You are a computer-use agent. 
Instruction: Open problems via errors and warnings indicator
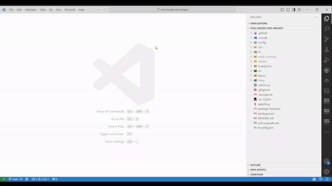pyautogui.click(x=40, y=179)
